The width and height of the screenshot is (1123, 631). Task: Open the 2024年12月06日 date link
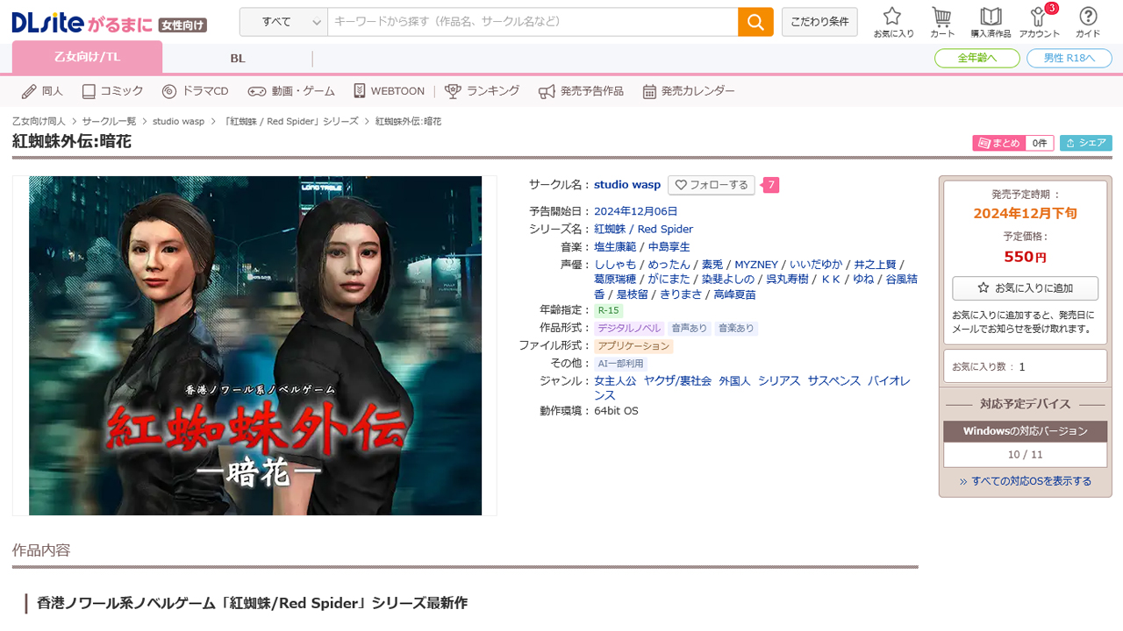(x=636, y=212)
